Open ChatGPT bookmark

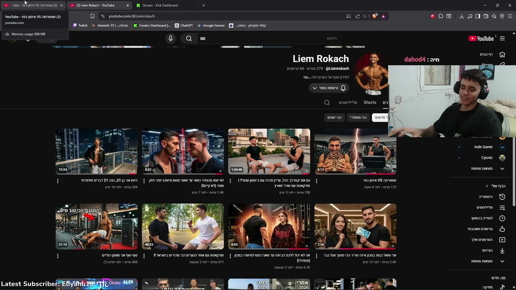pyautogui.click(x=183, y=25)
